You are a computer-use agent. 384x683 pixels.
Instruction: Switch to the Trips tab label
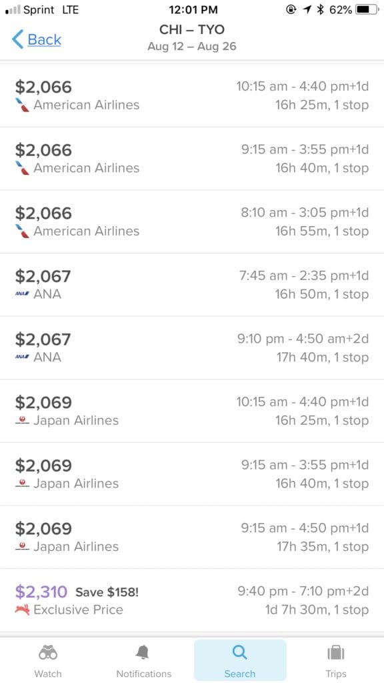click(x=336, y=674)
